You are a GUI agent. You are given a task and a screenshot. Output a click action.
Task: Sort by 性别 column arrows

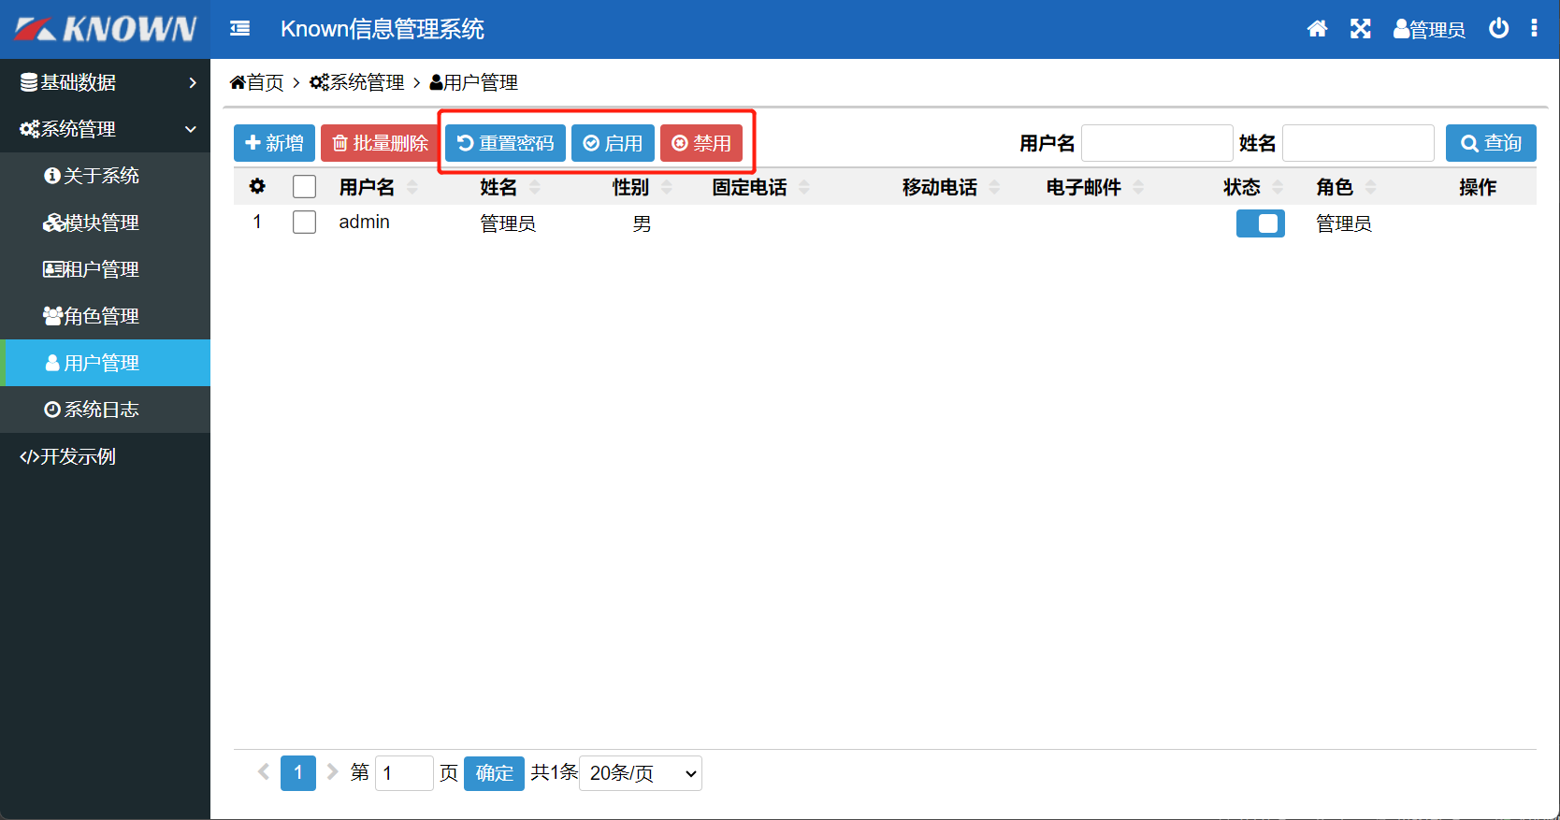point(667,187)
